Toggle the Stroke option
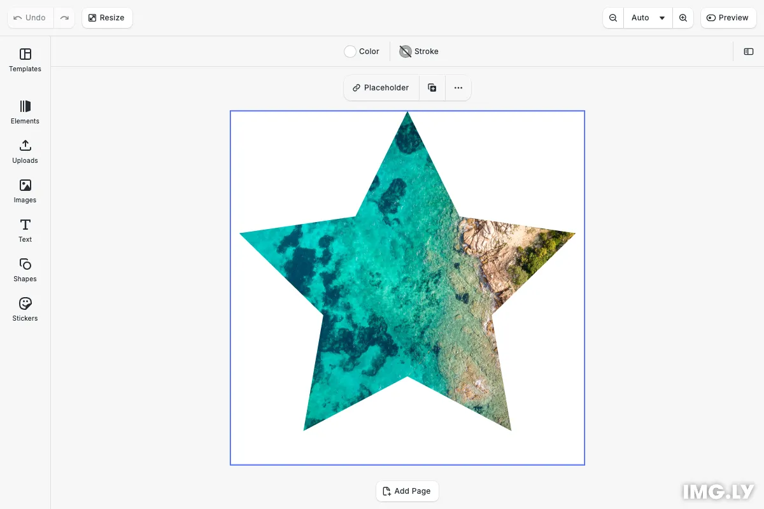This screenshot has width=764, height=509. tap(419, 52)
